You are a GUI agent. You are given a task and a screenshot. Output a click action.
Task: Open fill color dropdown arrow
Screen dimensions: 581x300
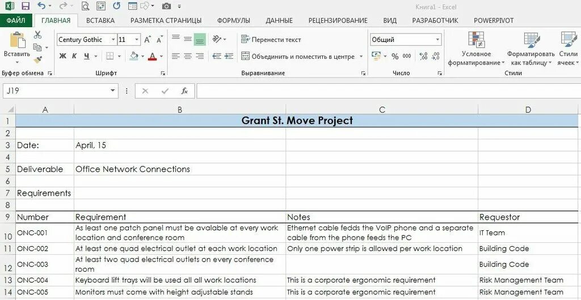pos(142,57)
